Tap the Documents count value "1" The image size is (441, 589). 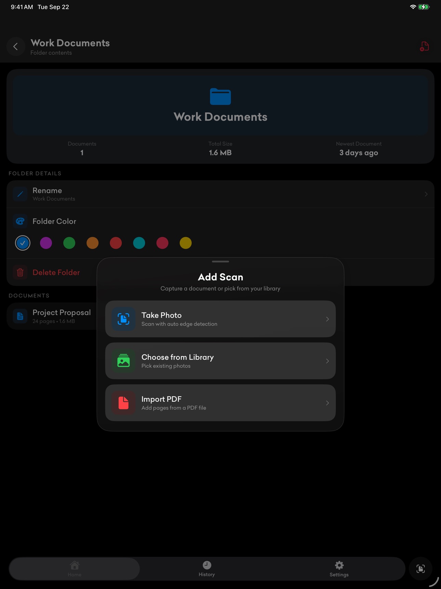click(82, 153)
